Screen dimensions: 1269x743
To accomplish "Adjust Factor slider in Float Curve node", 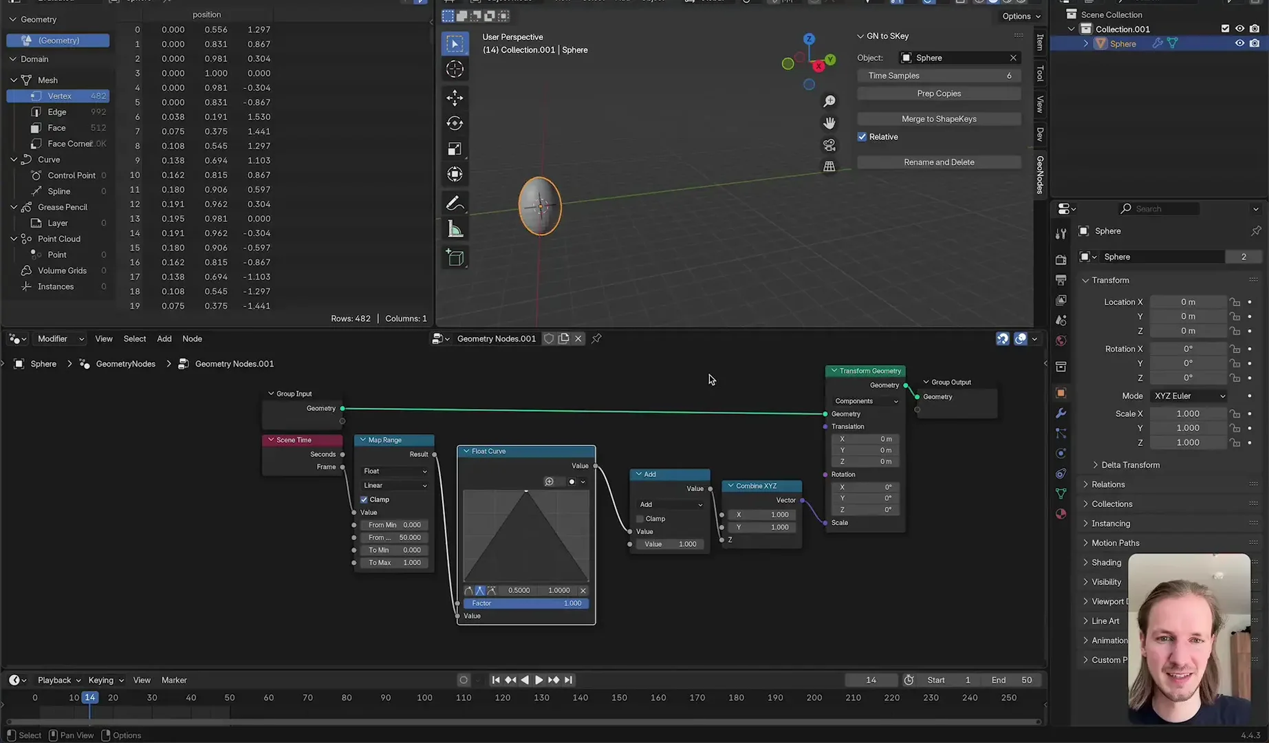I will 526,603.
